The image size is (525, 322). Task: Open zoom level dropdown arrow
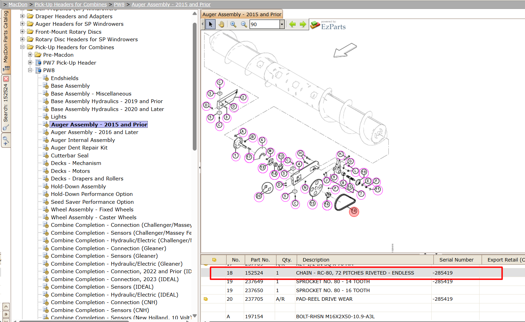282,24
